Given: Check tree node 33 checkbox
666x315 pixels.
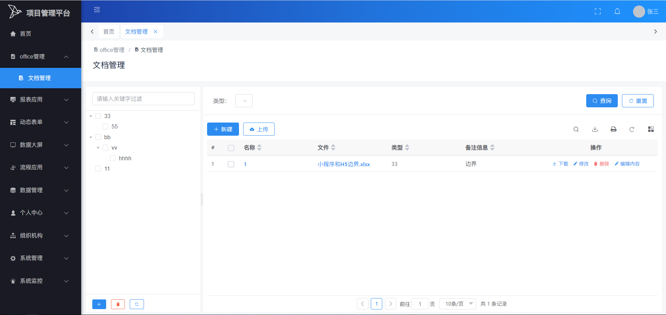Looking at the screenshot, I should 98,116.
